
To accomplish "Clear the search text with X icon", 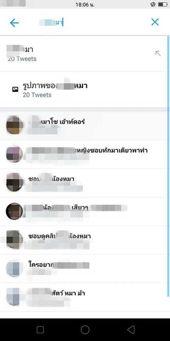I will 155,22.
